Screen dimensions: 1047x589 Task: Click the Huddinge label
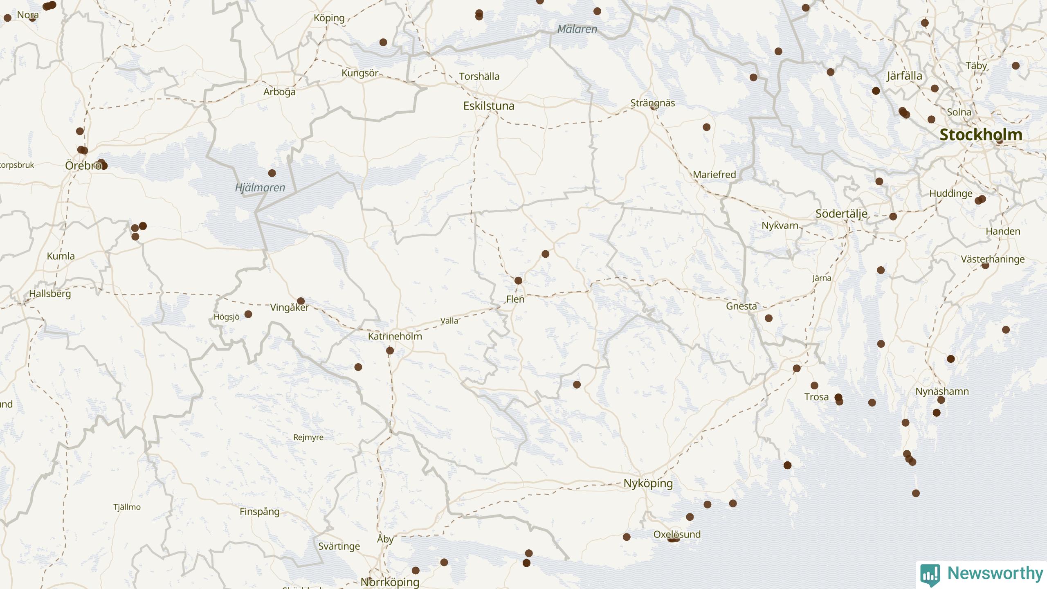click(951, 193)
